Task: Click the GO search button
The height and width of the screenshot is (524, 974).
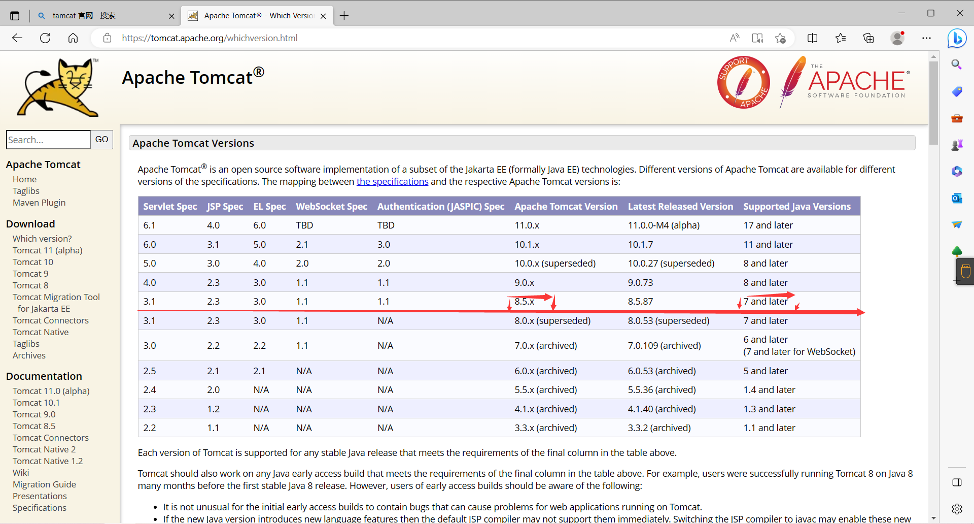Action: [101, 140]
